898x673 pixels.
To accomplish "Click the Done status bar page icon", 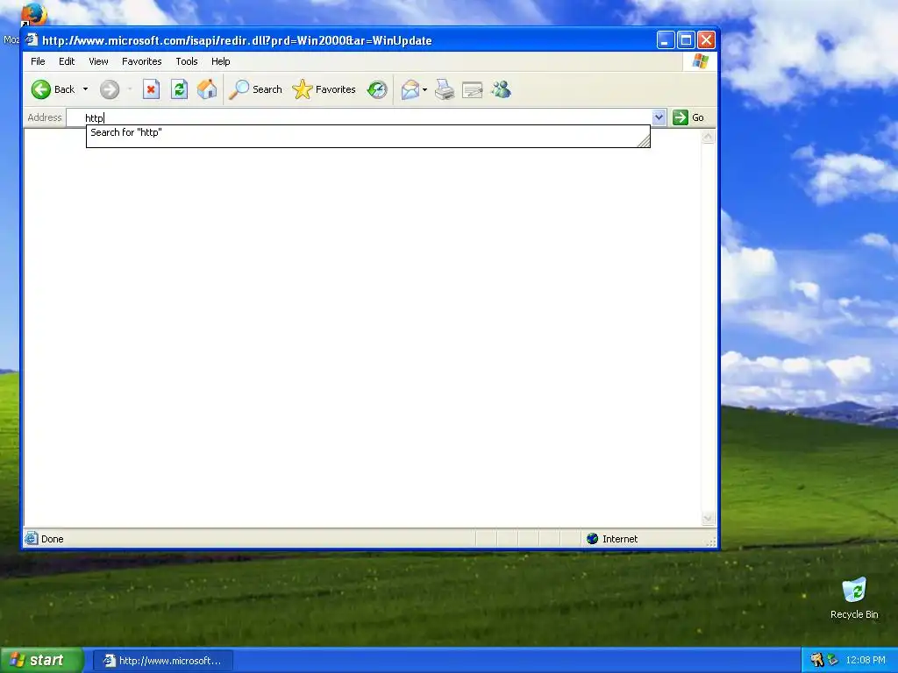I will [x=32, y=538].
